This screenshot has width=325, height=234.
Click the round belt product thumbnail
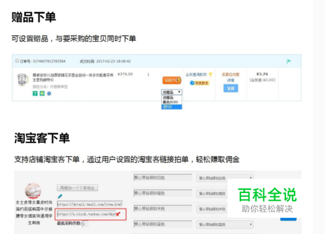point(33,190)
